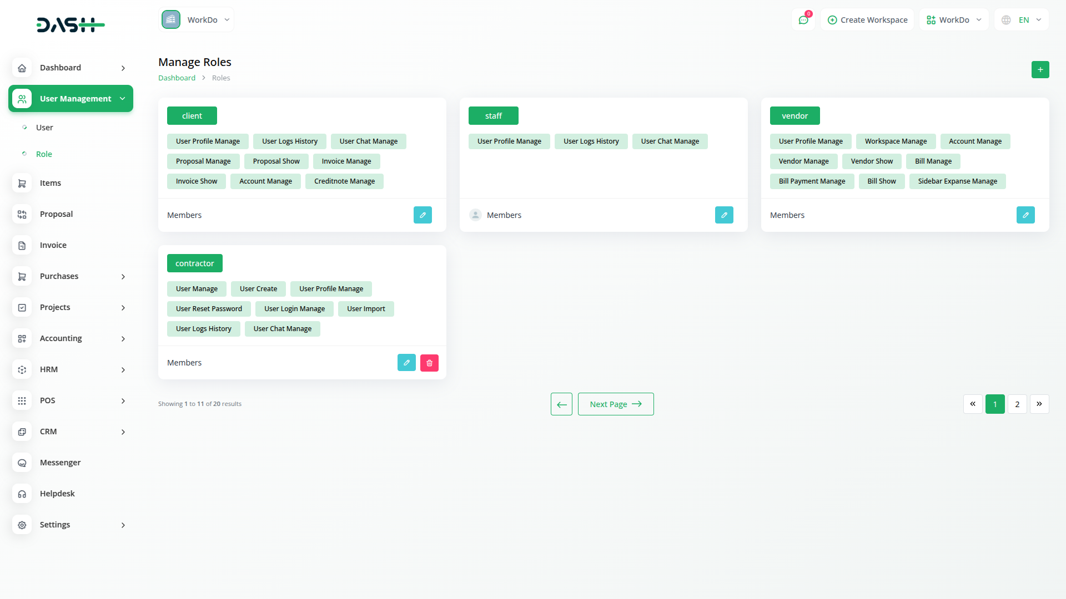This screenshot has height=599, width=1066.
Task: Open the WorkDo workspace dropdown at top
Action: click(x=197, y=19)
